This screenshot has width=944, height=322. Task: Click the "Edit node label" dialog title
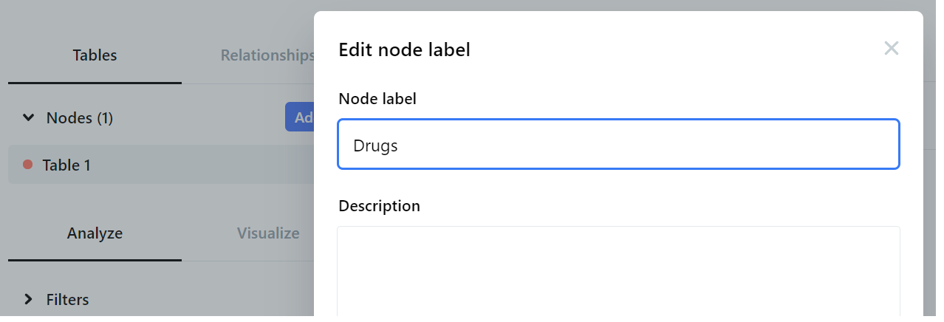[404, 50]
